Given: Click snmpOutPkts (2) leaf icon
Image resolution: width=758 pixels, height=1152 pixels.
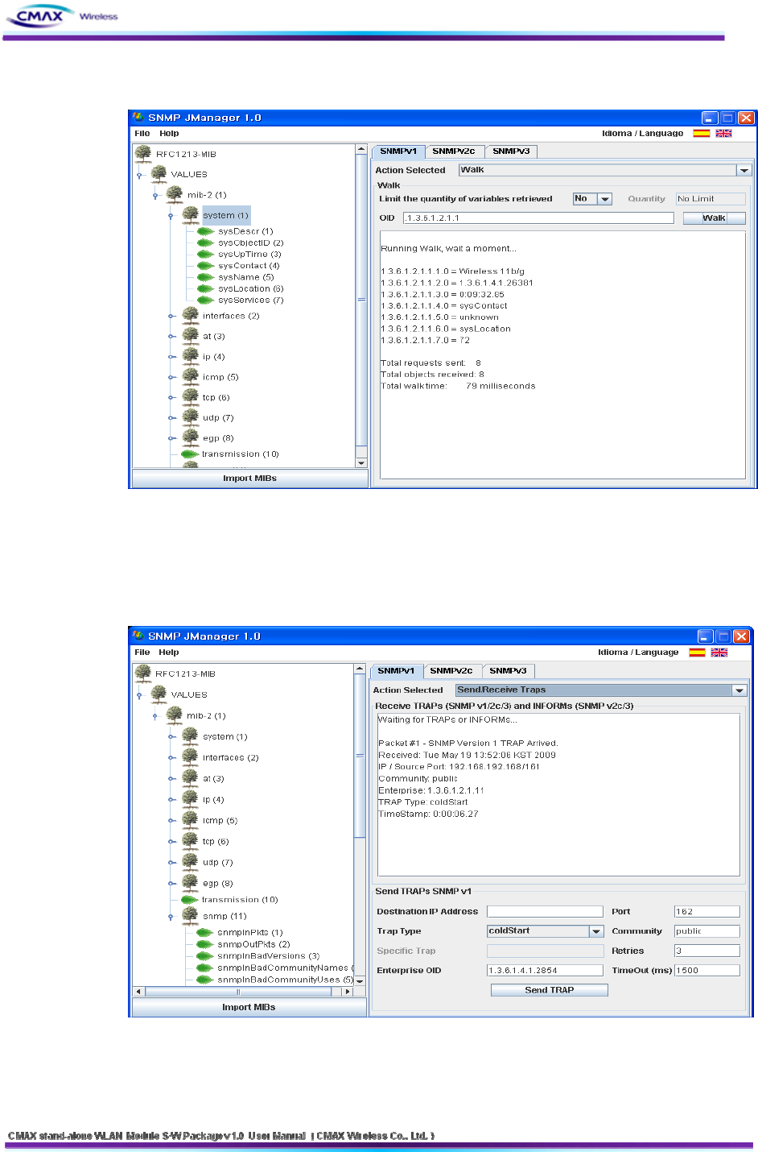Looking at the screenshot, I should tap(205, 944).
